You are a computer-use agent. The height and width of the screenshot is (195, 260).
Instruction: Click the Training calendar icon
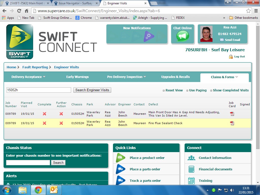tap(191, 181)
